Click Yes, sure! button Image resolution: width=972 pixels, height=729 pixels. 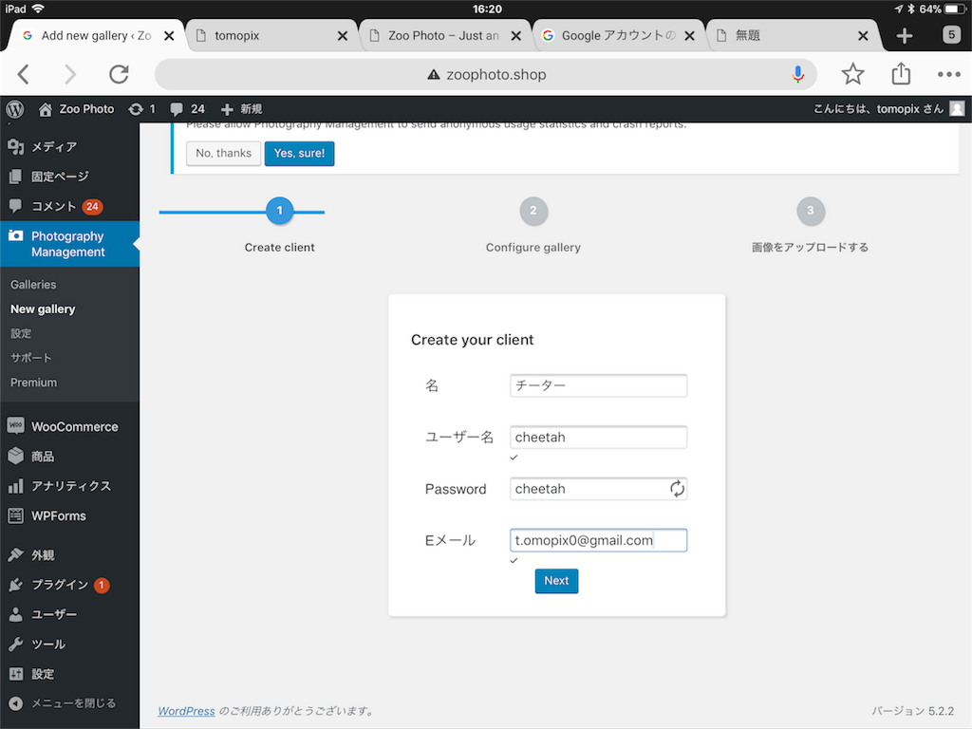[x=299, y=153]
